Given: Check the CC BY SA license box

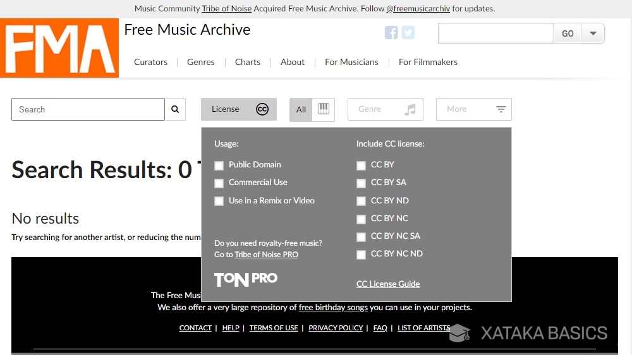Looking at the screenshot, I should point(361,183).
